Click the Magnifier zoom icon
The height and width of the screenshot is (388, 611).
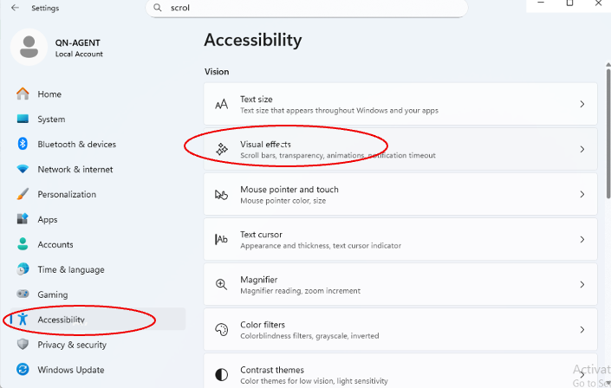pos(222,284)
